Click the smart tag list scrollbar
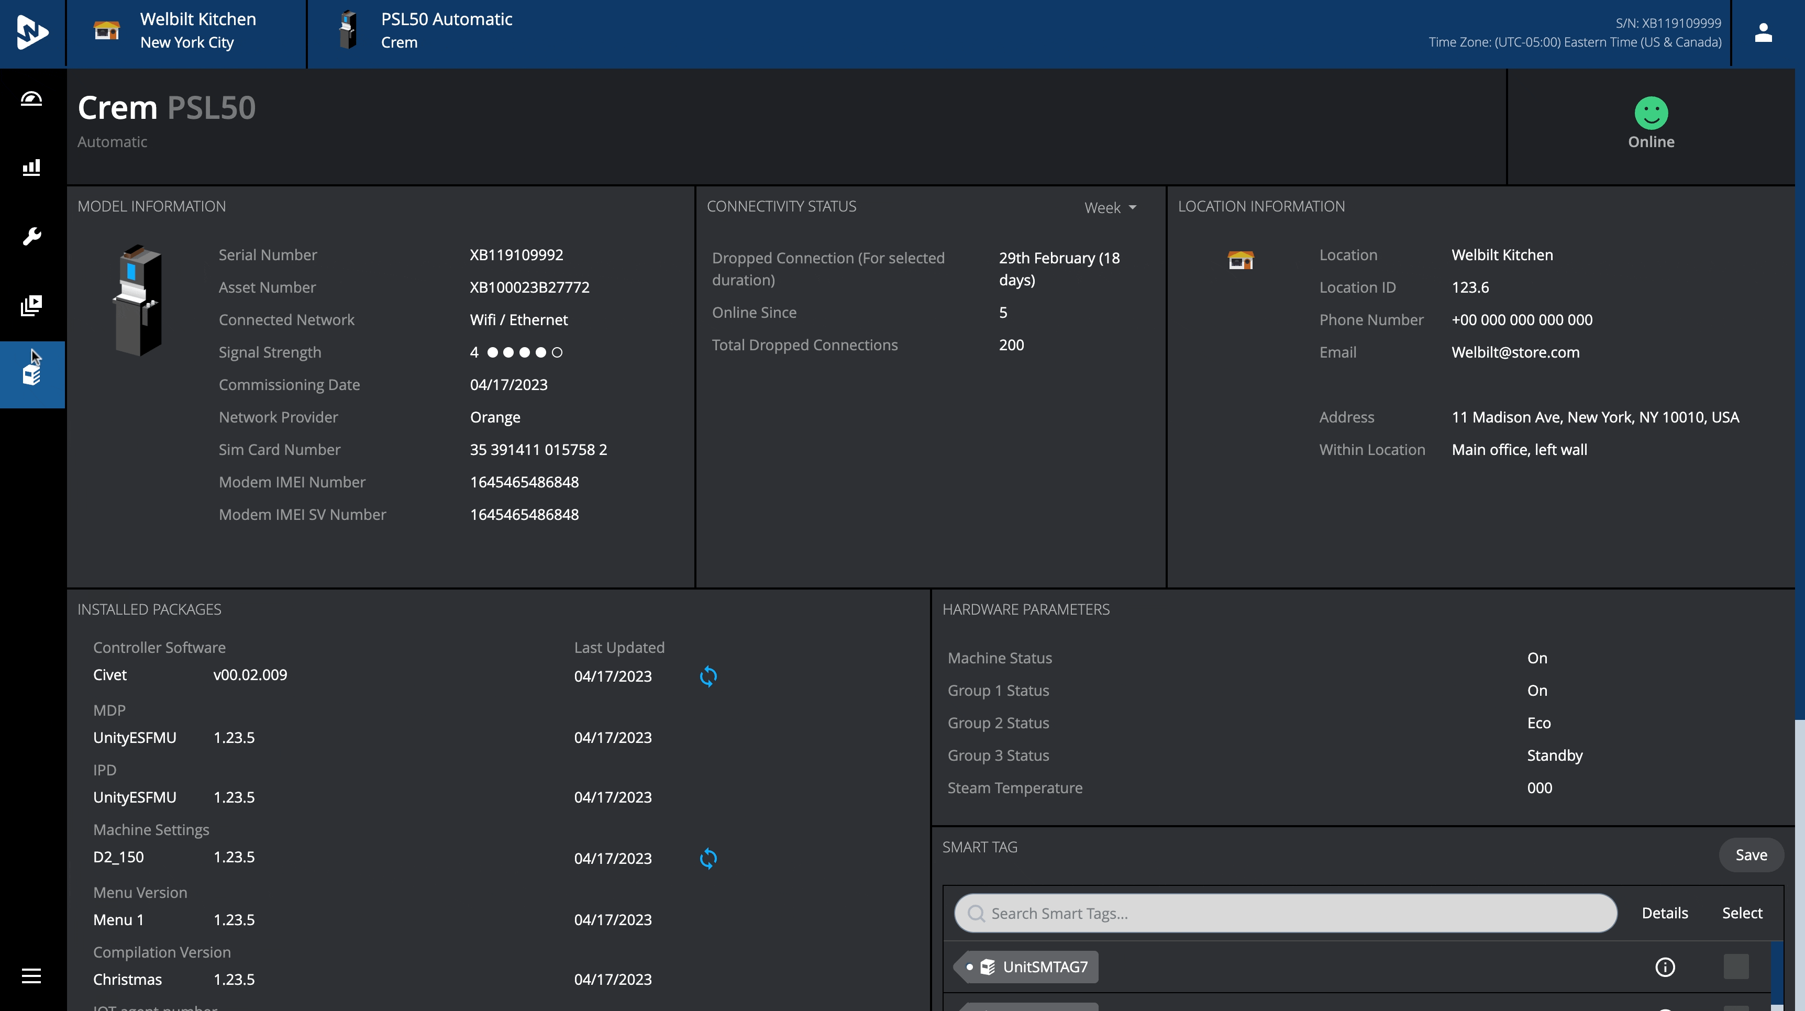This screenshot has width=1805, height=1011. [x=1776, y=974]
